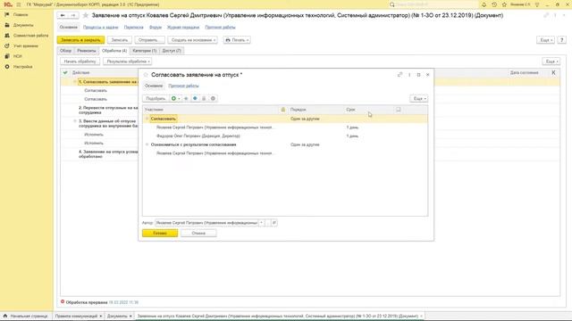Open the home icon Начальная страница tab
The image size is (572, 321).
tap(25, 317)
